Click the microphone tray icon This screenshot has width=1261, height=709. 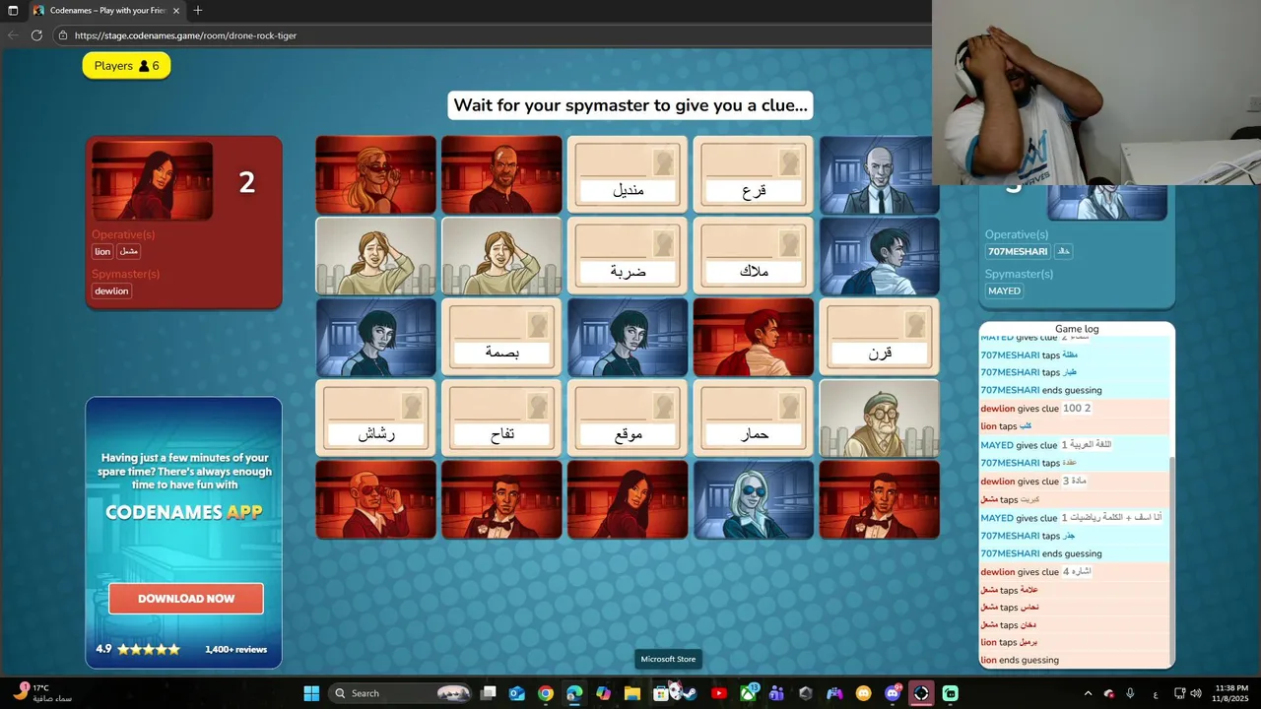(x=1131, y=693)
